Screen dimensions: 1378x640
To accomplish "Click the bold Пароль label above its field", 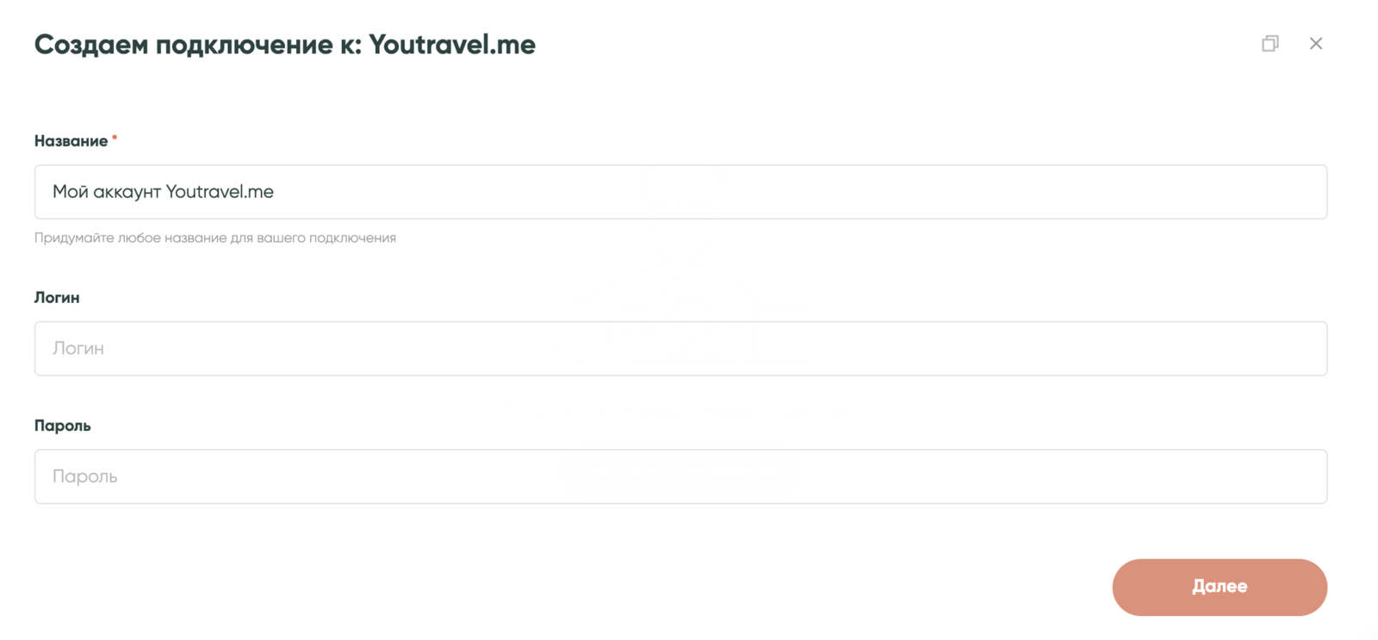I will click(x=62, y=426).
